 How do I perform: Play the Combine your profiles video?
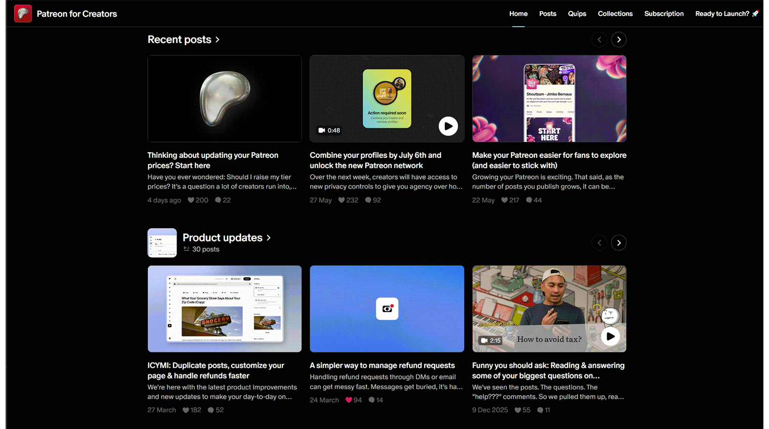point(448,126)
